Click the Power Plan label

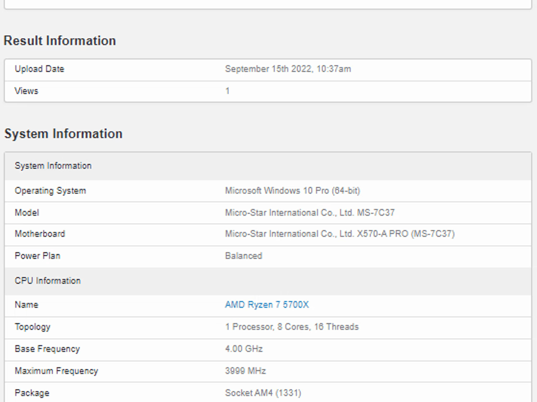click(x=37, y=256)
